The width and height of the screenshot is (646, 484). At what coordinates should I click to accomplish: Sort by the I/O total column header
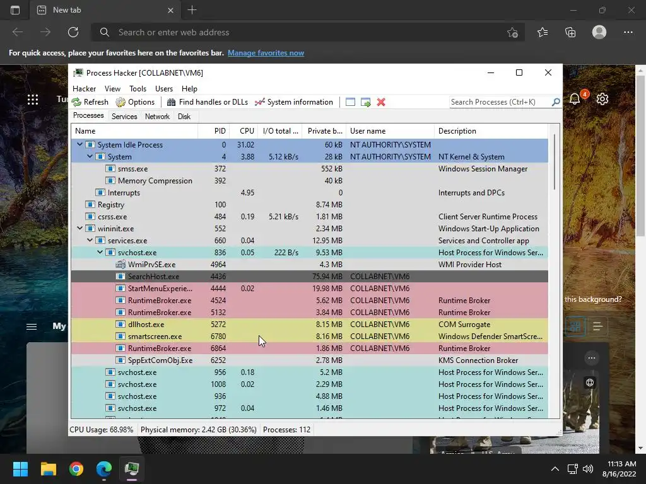click(x=280, y=131)
